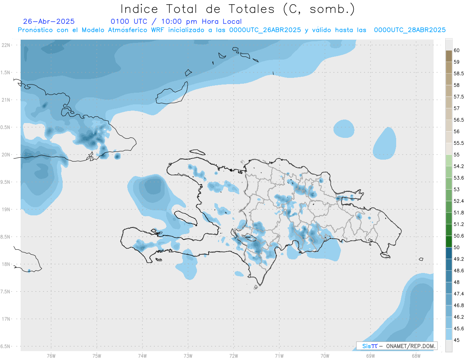Screen dimensions: 467x361
Task: Click the '71W' longitude label
Action: pyautogui.click(x=279, y=356)
